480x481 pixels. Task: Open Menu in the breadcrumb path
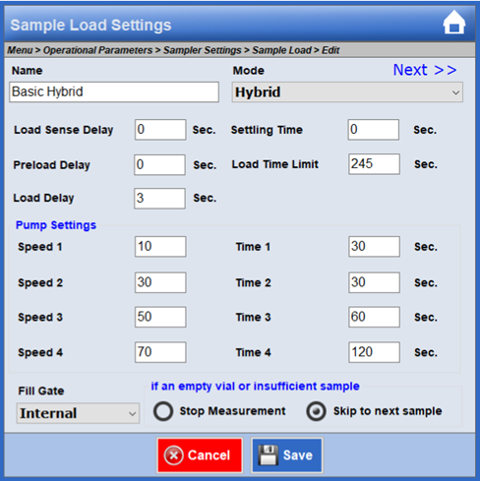[20, 50]
